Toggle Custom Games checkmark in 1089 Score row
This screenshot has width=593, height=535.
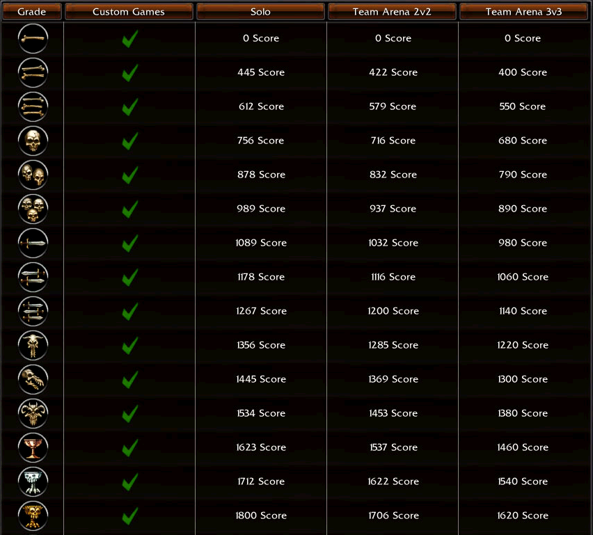129,243
